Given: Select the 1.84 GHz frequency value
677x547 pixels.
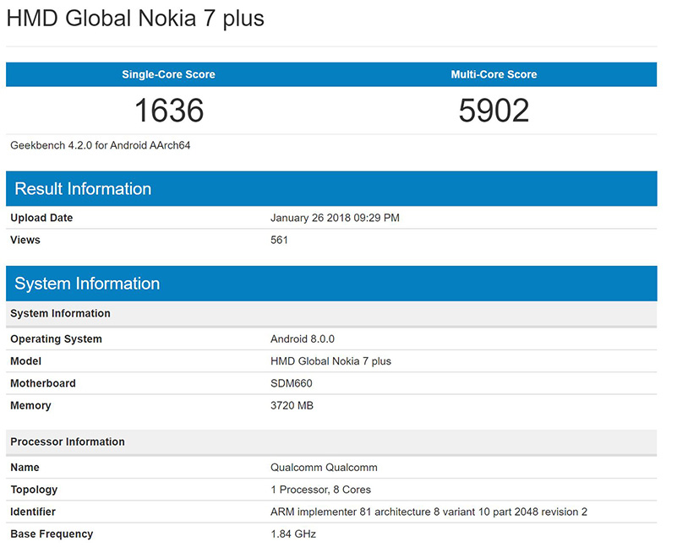Looking at the screenshot, I should coord(293,534).
